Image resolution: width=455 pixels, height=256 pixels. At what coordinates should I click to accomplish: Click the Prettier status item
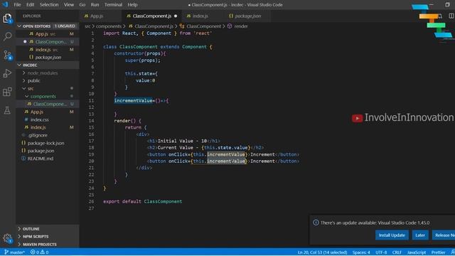point(438,252)
